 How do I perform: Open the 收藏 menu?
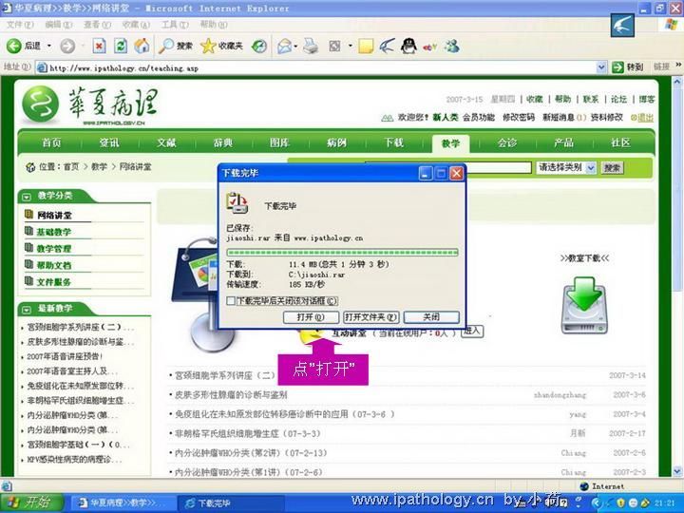click(x=136, y=25)
